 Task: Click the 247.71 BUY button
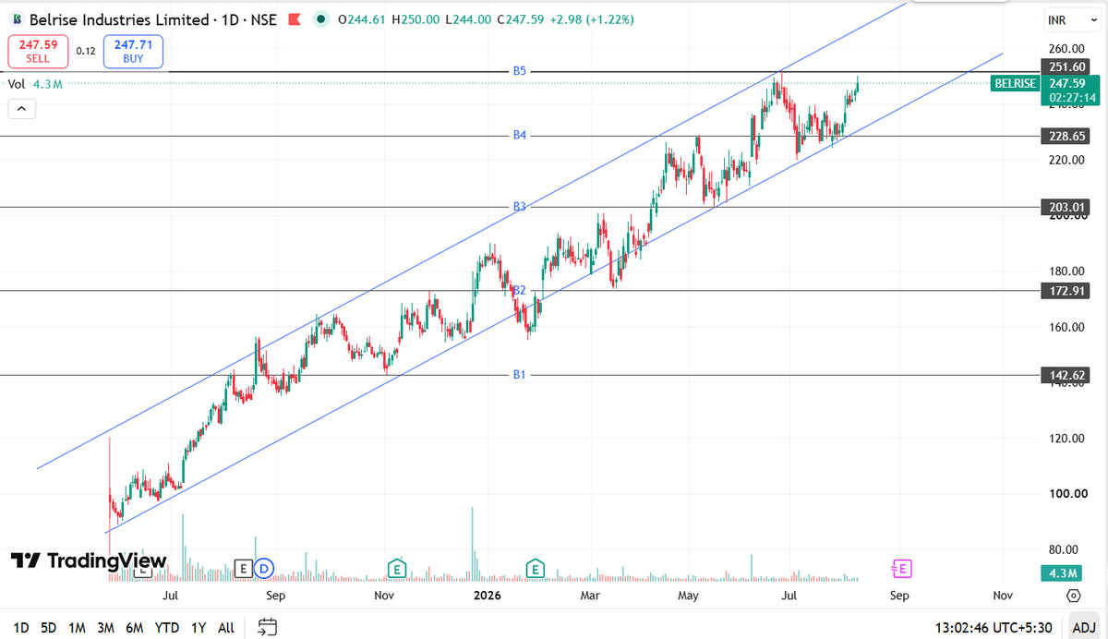pyautogui.click(x=133, y=51)
